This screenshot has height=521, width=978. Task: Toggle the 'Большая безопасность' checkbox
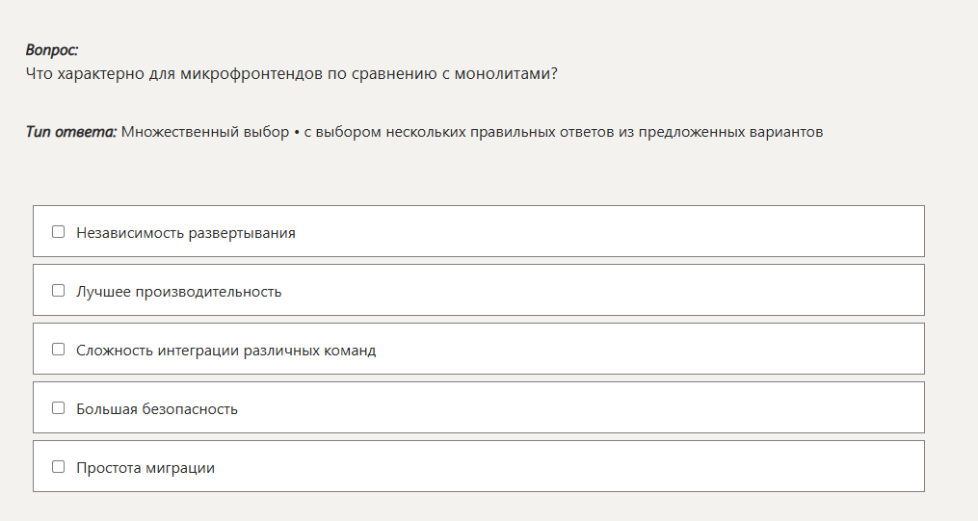pyautogui.click(x=58, y=408)
